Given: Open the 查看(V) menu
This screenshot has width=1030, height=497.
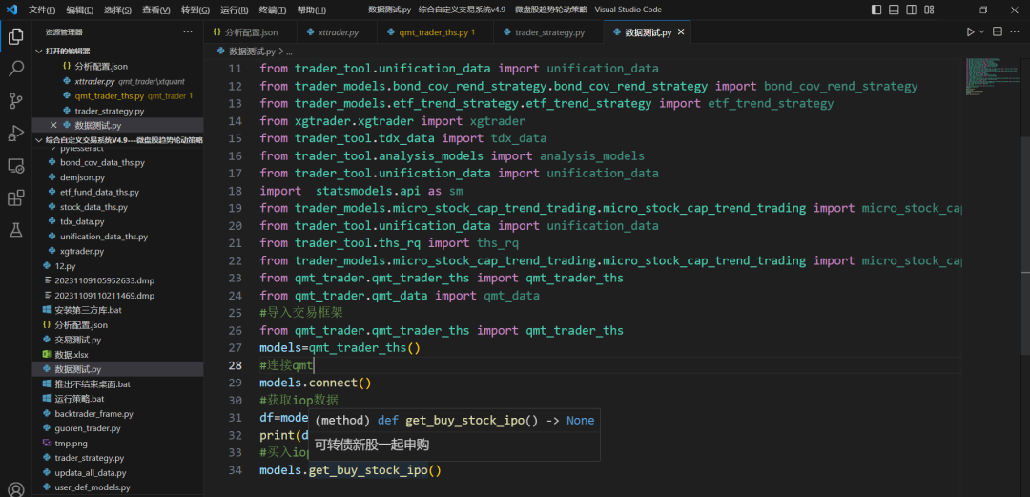Looking at the screenshot, I should [x=155, y=10].
